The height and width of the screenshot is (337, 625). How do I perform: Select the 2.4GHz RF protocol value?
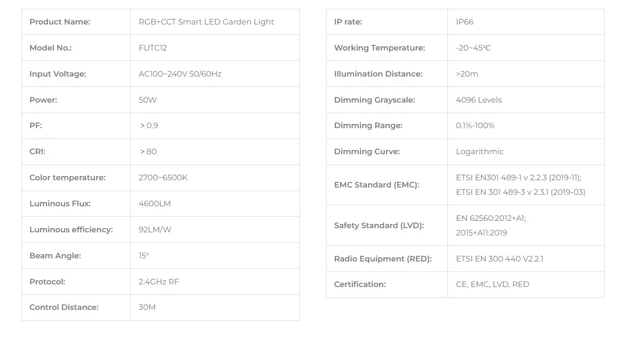point(159,282)
